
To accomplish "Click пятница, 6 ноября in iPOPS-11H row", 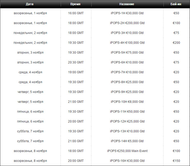I will [30, 111].
